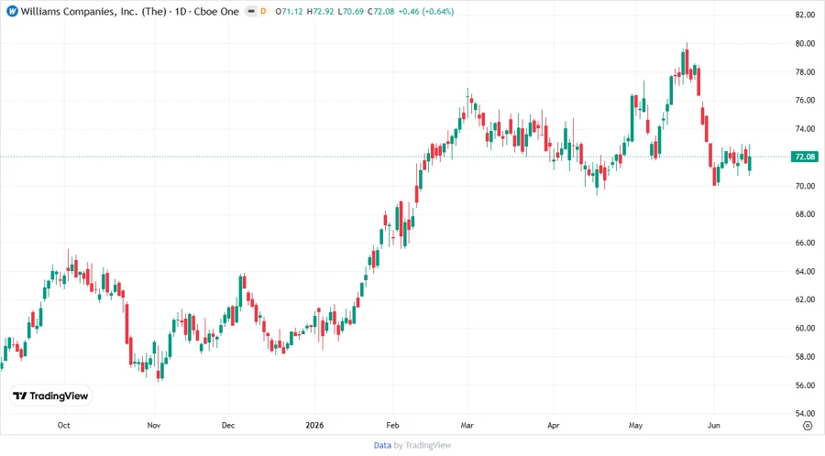The image size is (825, 456).
Task: Click the high value H72.92
Action: 320,11
